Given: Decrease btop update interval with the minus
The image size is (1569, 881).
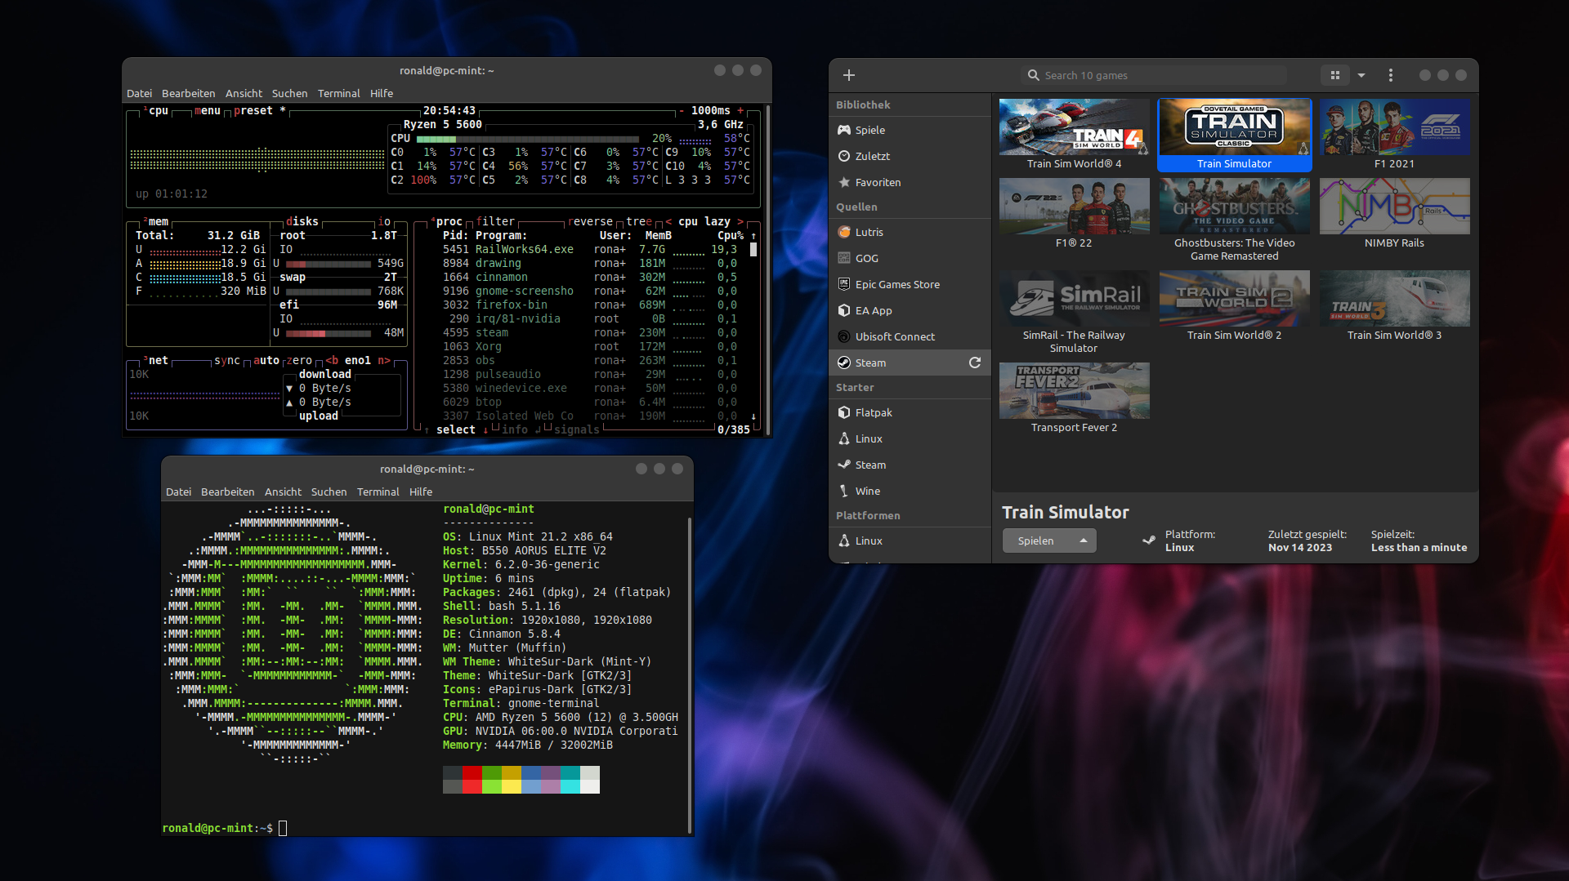Looking at the screenshot, I should click(x=682, y=110).
